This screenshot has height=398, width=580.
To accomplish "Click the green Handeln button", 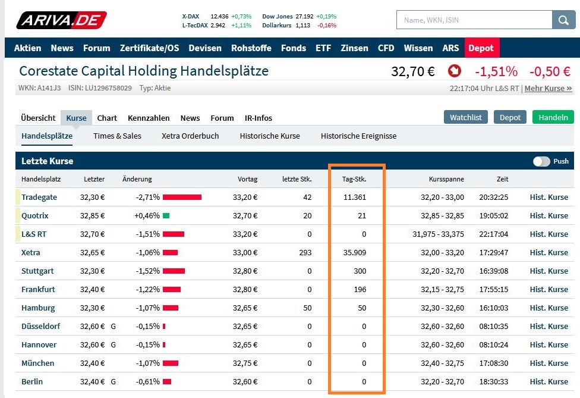I will tap(553, 117).
